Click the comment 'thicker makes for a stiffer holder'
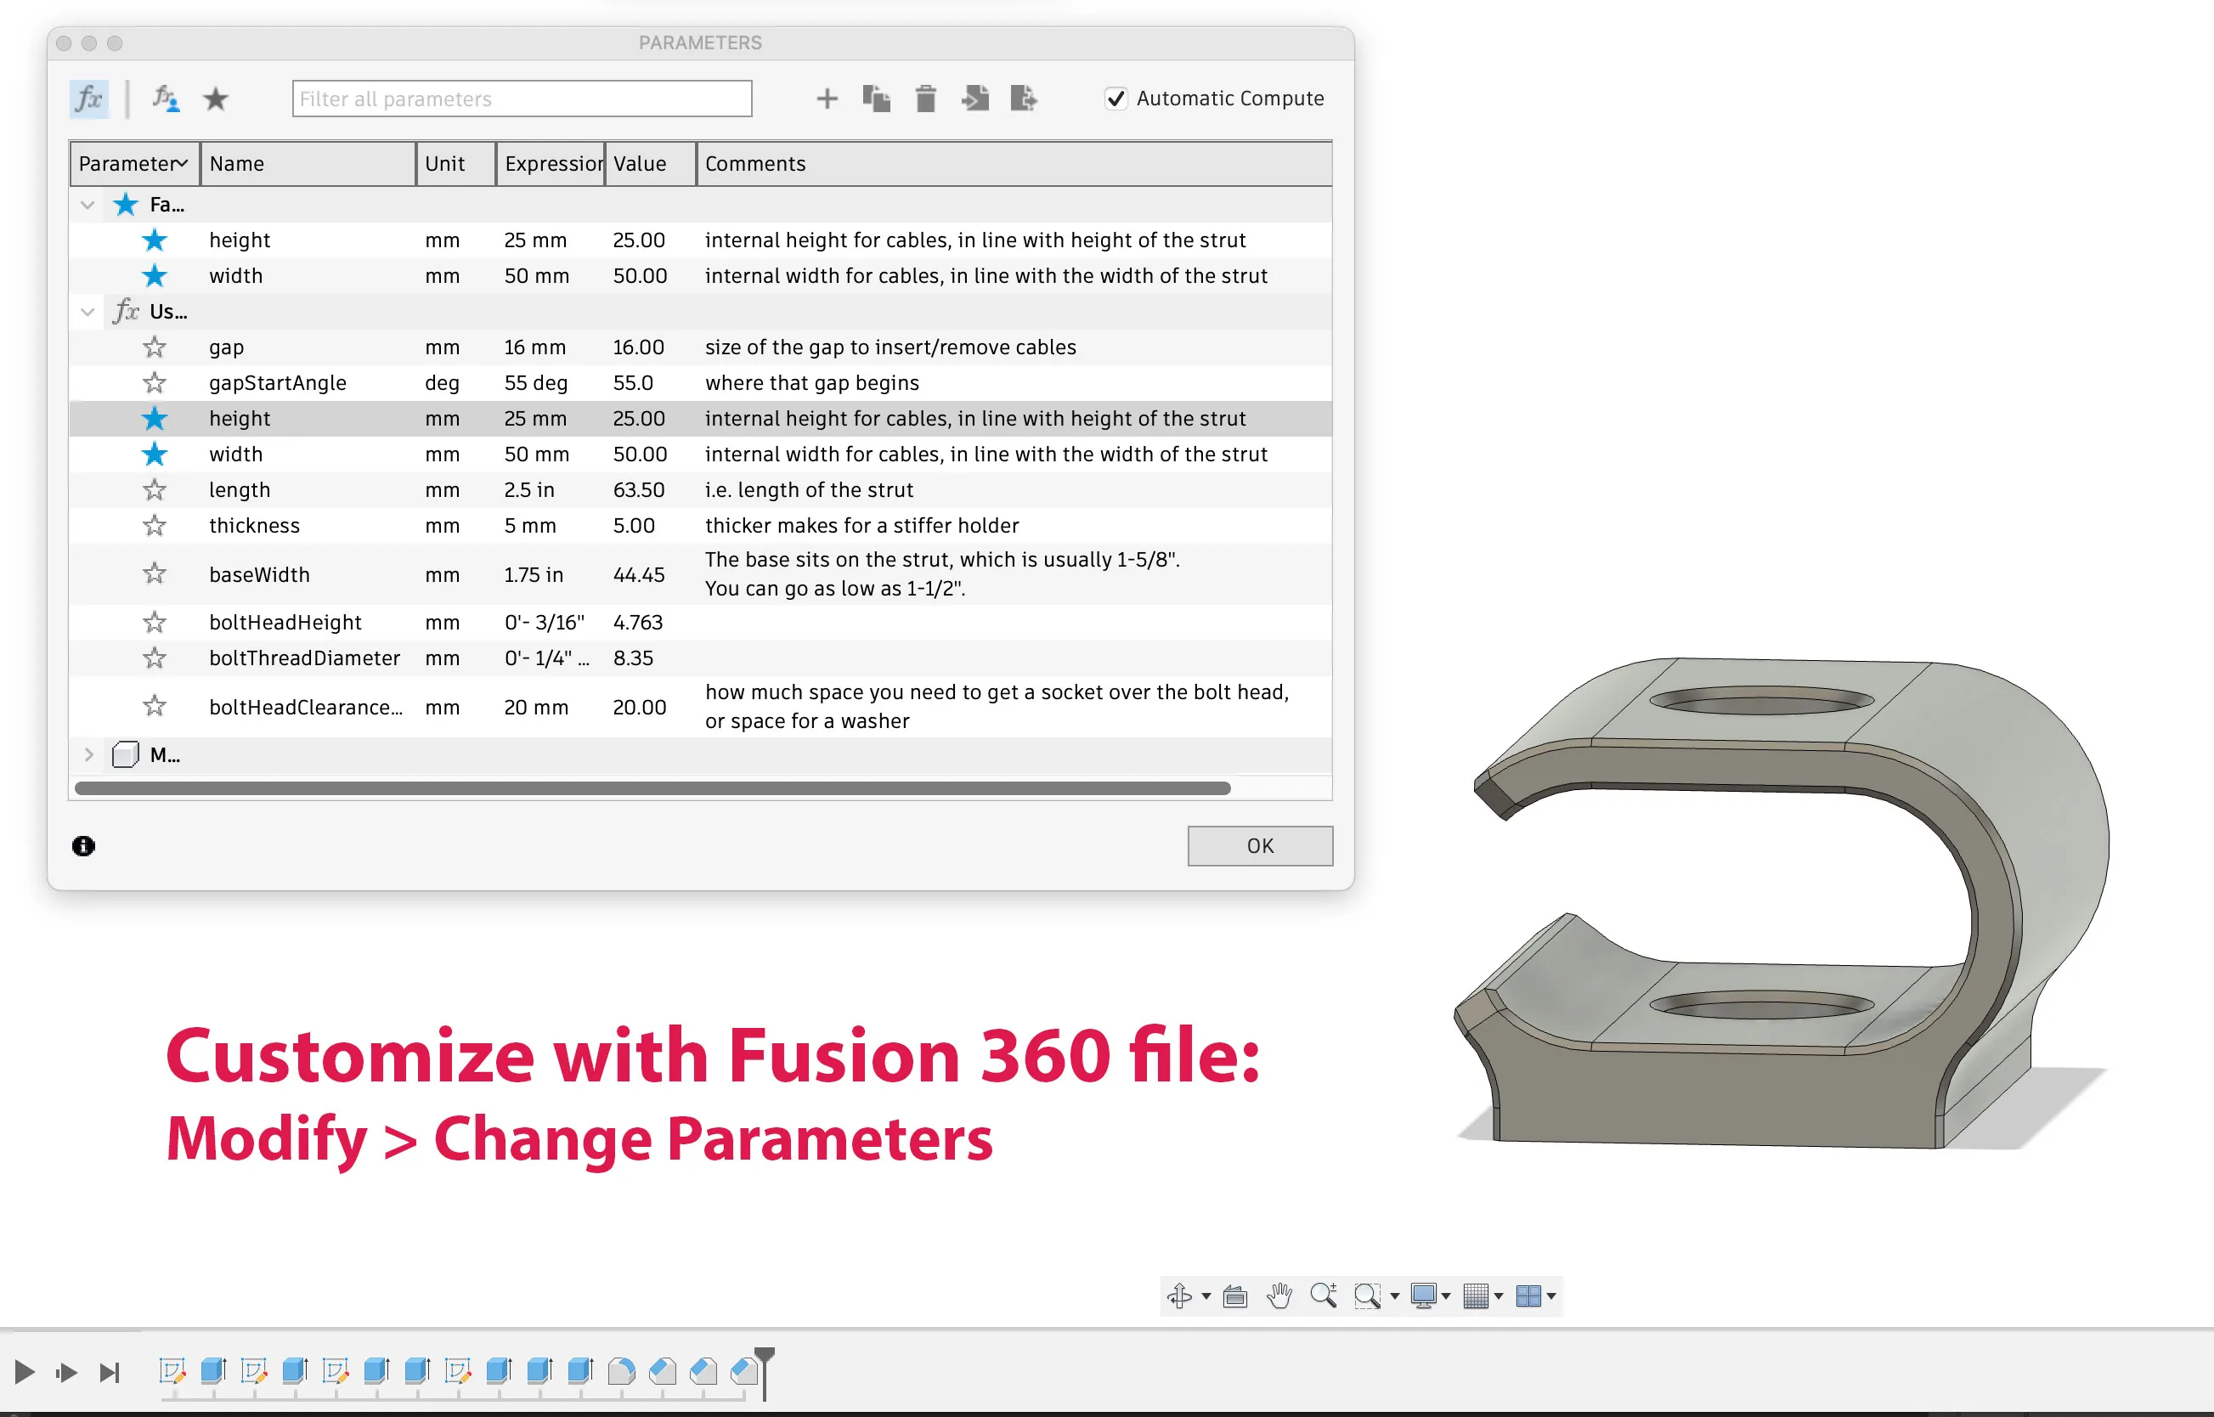The height and width of the screenshot is (1417, 2214). point(862,525)
